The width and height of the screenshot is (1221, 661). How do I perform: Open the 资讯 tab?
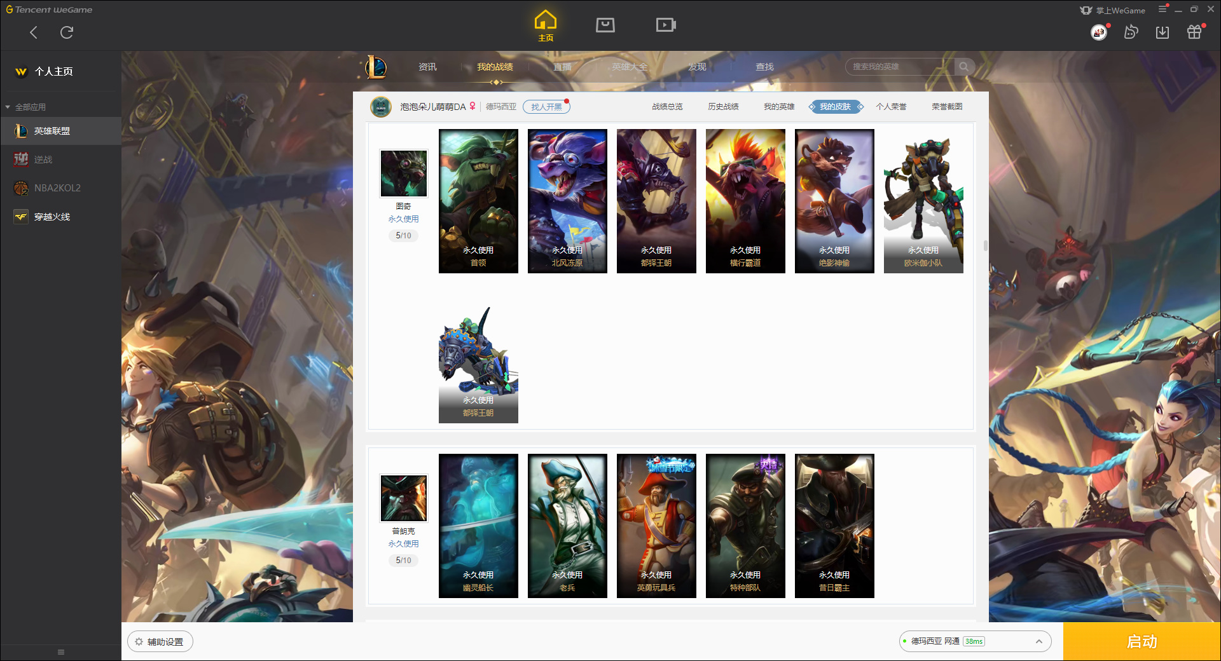(427, 67)
